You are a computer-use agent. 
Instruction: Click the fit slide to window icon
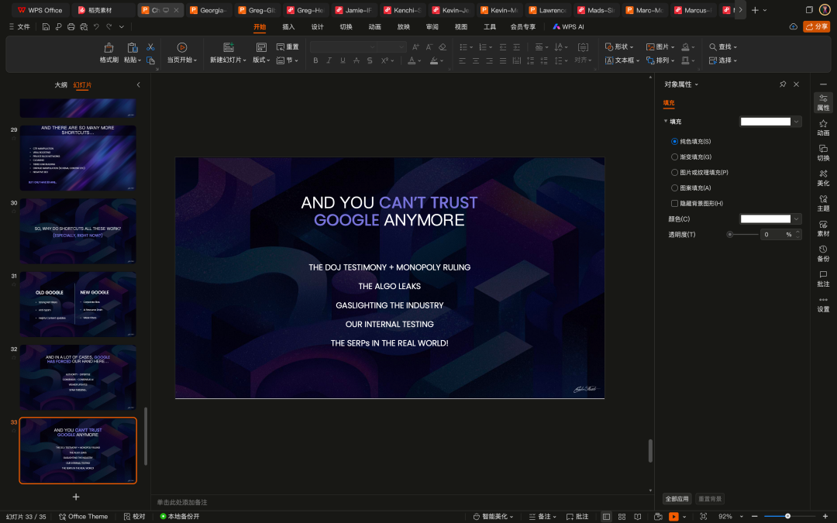[704, 517]
